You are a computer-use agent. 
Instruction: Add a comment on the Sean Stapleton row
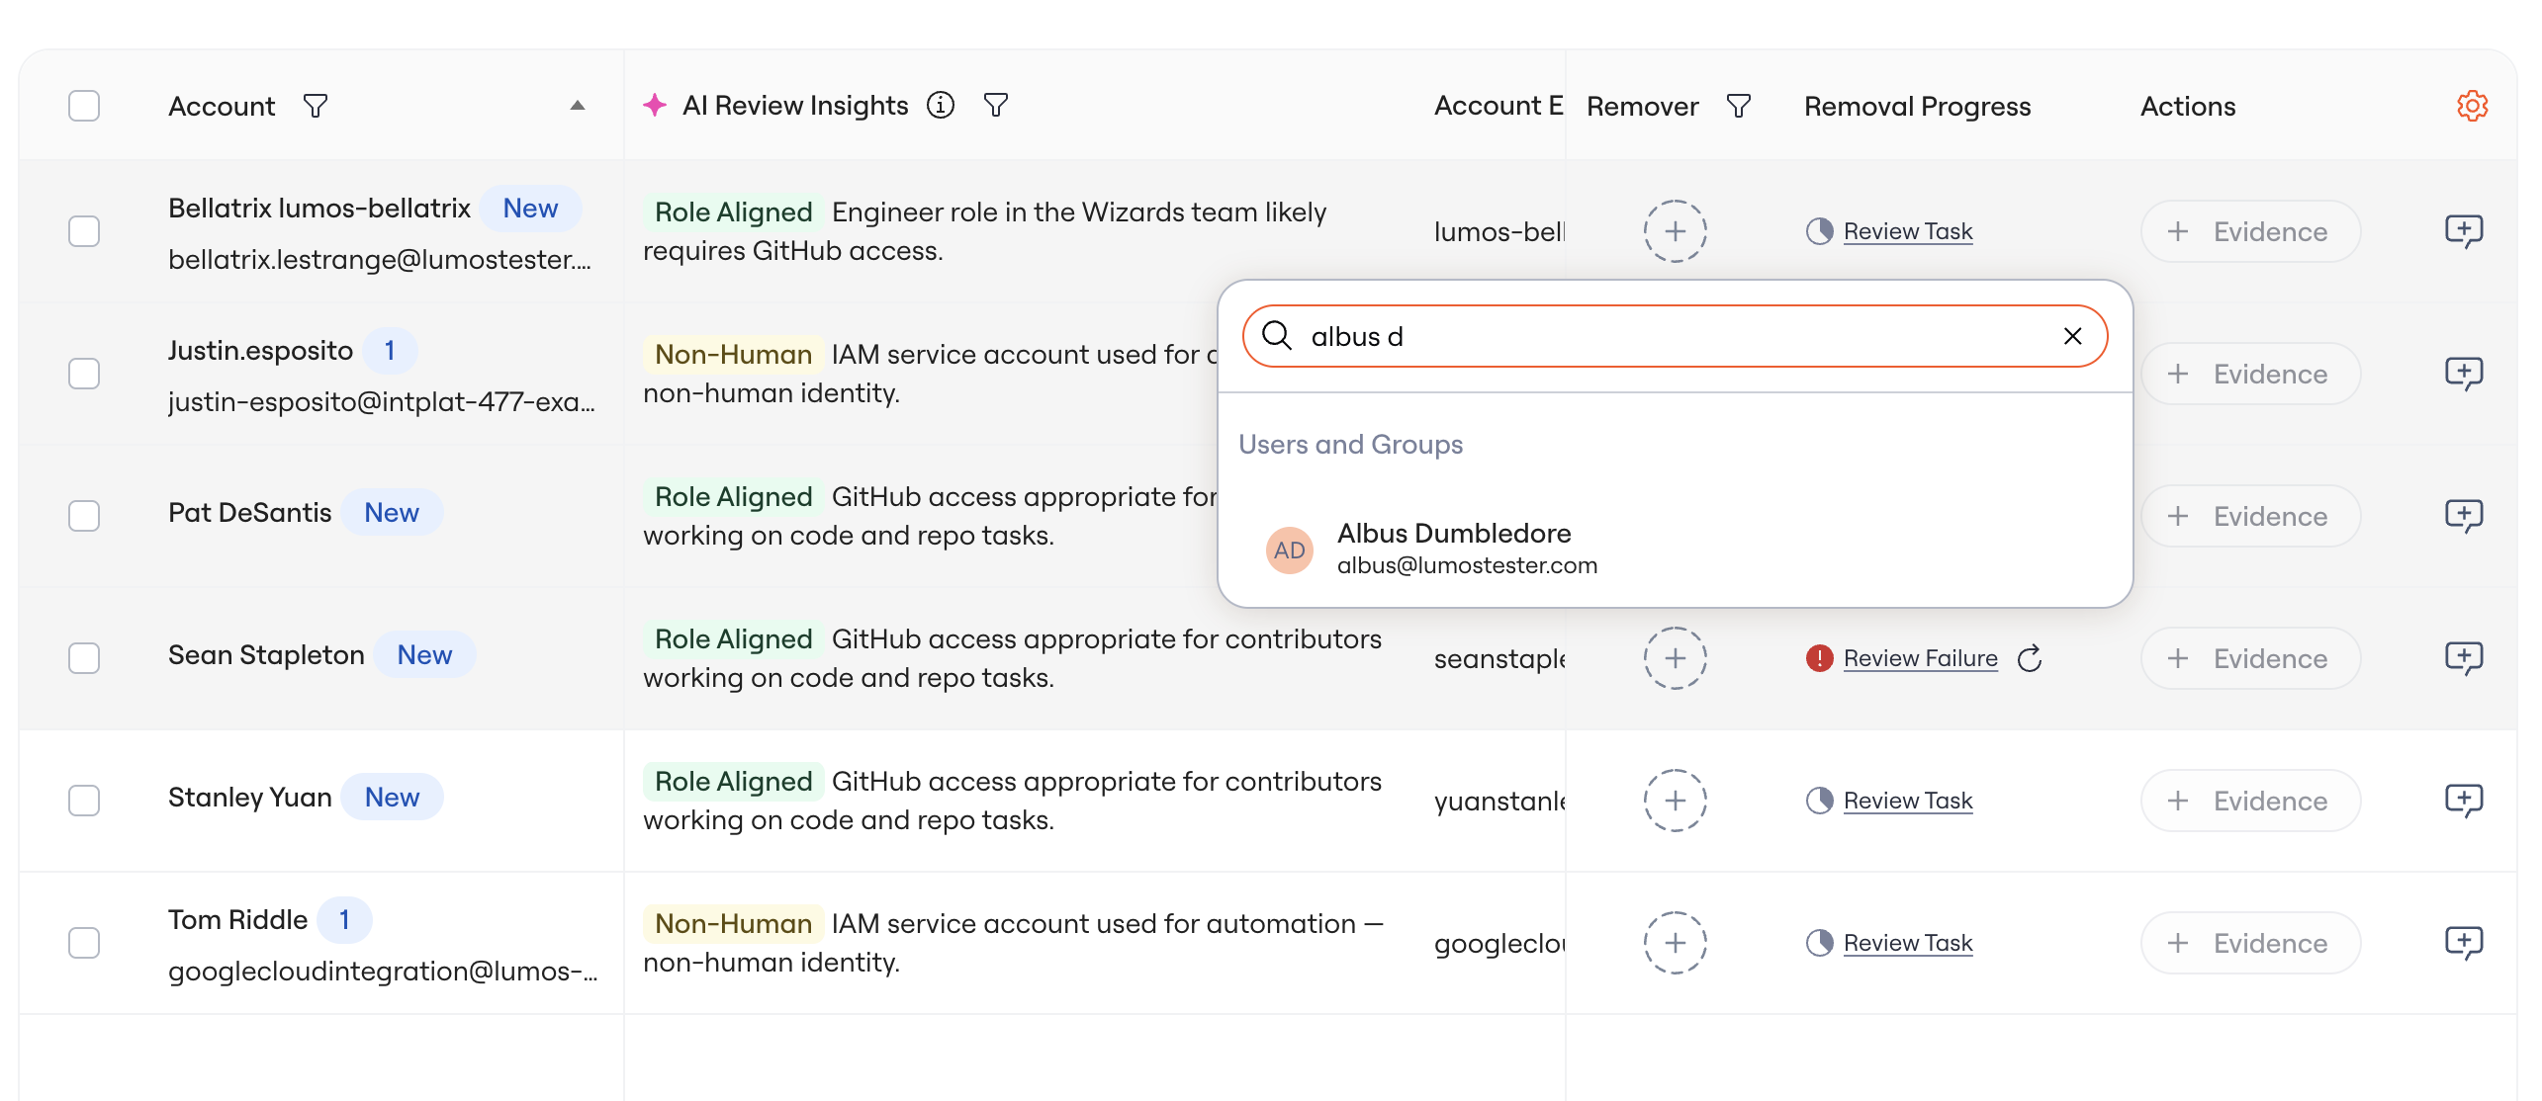[2463, 658]
